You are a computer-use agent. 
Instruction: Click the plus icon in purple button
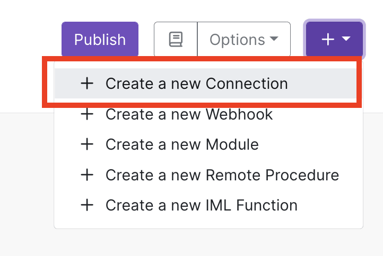pyautogui.click(x=328, y=40)
